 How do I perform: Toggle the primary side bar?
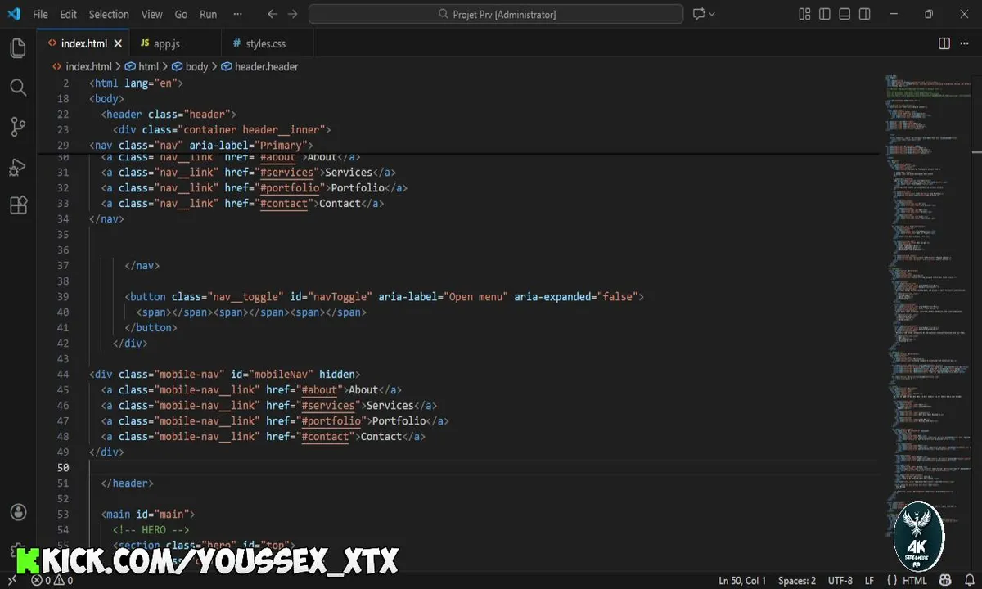click(825, 14)
